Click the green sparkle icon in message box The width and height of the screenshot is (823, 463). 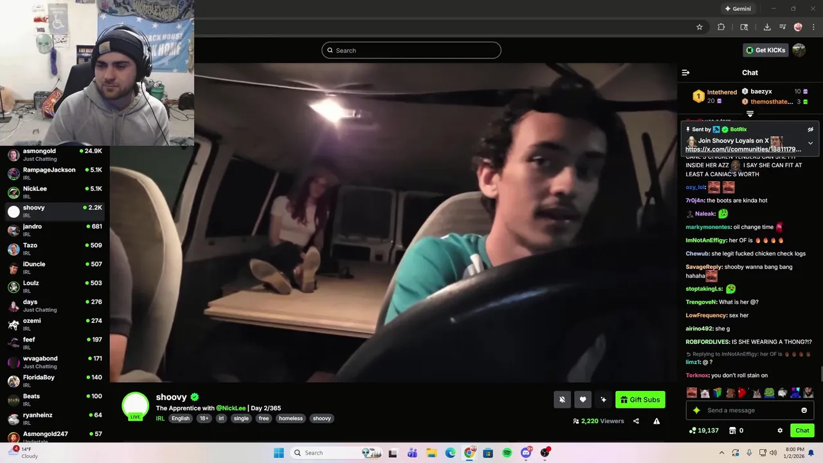(696, 410)
